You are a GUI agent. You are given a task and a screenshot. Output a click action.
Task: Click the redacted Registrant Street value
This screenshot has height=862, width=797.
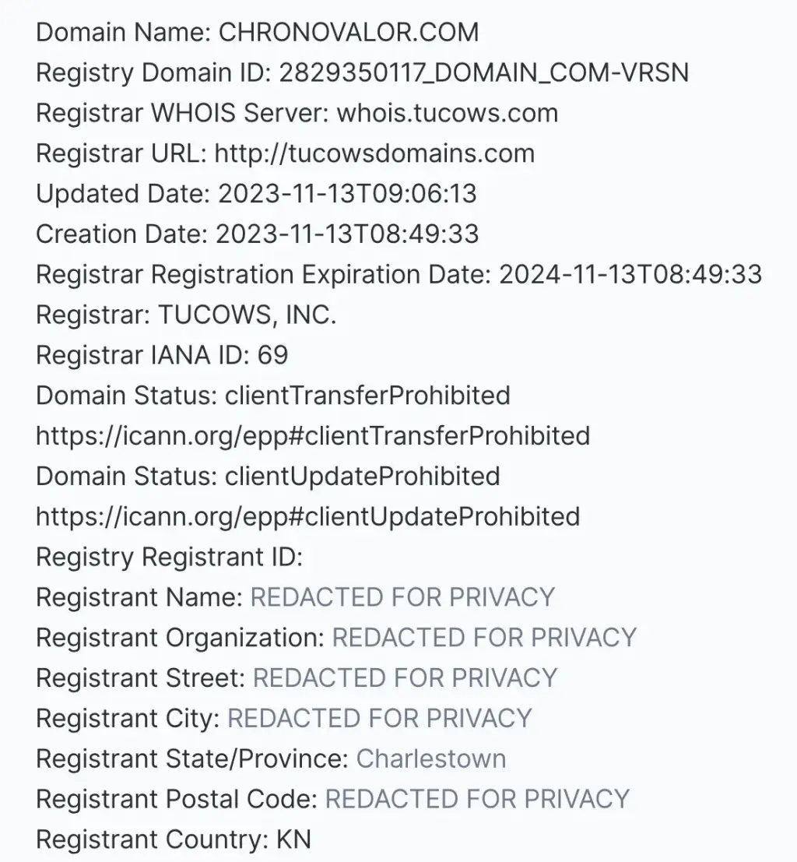click(405, 677)
